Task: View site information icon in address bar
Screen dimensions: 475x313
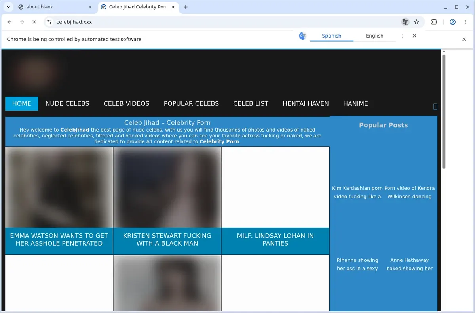Action: point(49,22)
